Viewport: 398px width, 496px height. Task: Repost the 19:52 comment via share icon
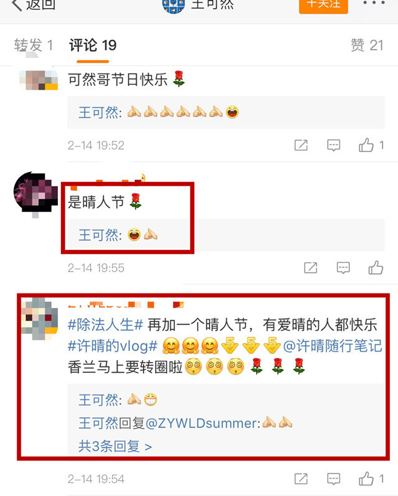click(301, 145)
